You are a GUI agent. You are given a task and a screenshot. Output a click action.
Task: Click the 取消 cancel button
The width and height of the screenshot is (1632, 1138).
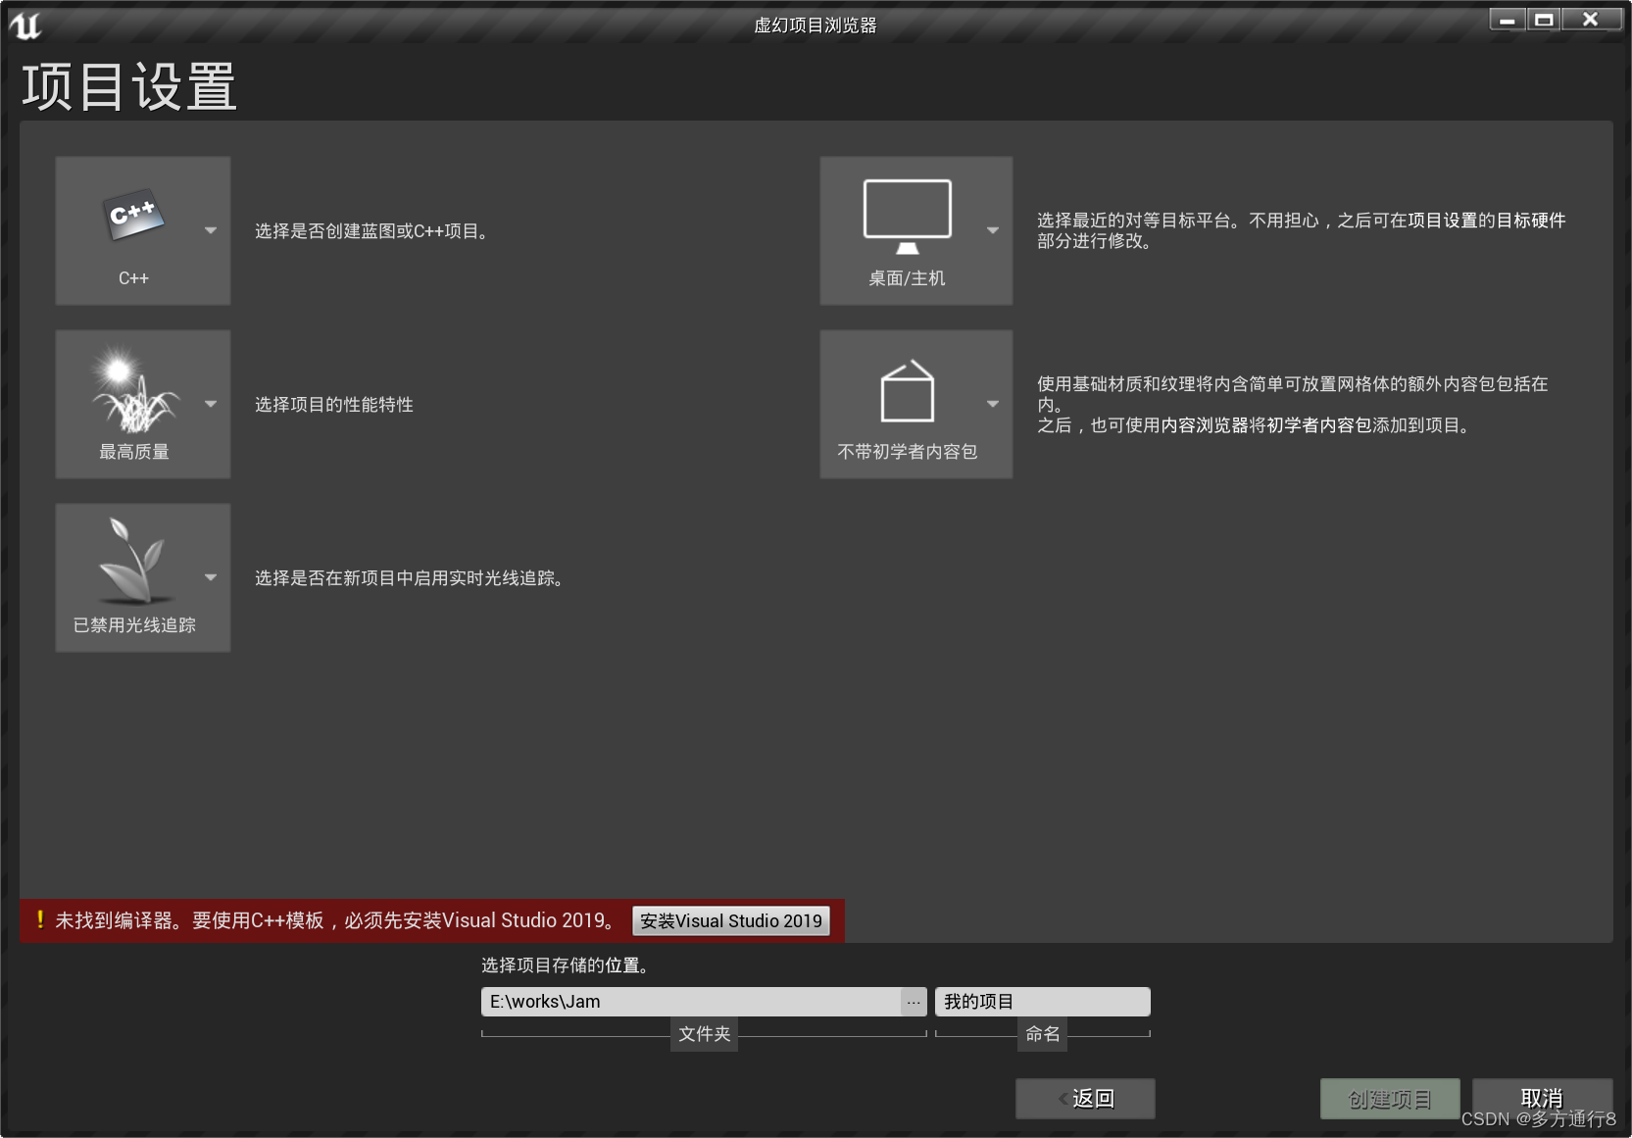pyautogui.click(x=1542, y=1098)
